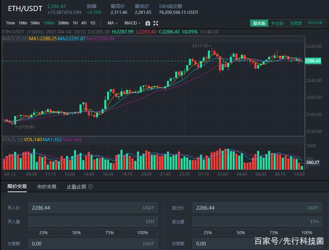Switch chart to 5Min interval
Screen dimensions: 329x250
35,23
